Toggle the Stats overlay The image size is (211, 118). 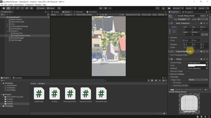154,14
